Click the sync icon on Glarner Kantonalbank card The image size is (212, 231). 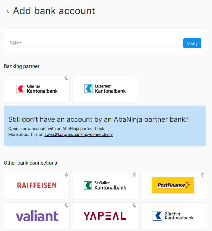coord(66,78)
